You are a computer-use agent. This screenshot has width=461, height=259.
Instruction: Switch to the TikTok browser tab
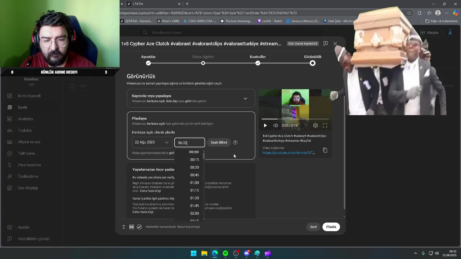(x=153, y=4)
